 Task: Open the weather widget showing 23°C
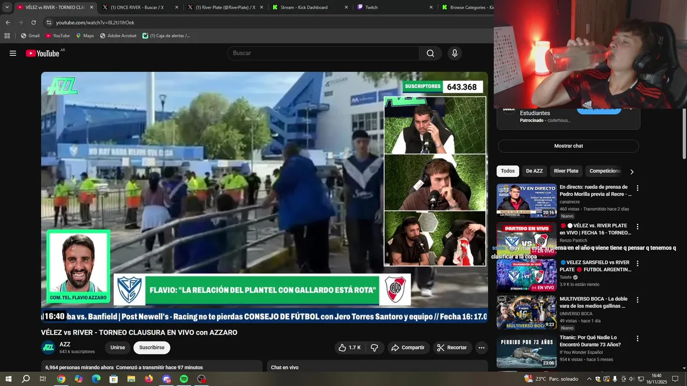(x=552, y=379)
